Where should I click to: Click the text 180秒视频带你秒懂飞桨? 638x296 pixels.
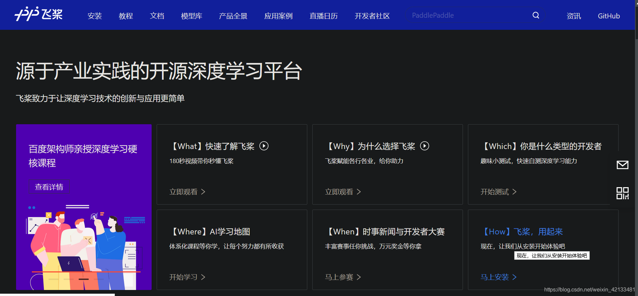[202, 161]
